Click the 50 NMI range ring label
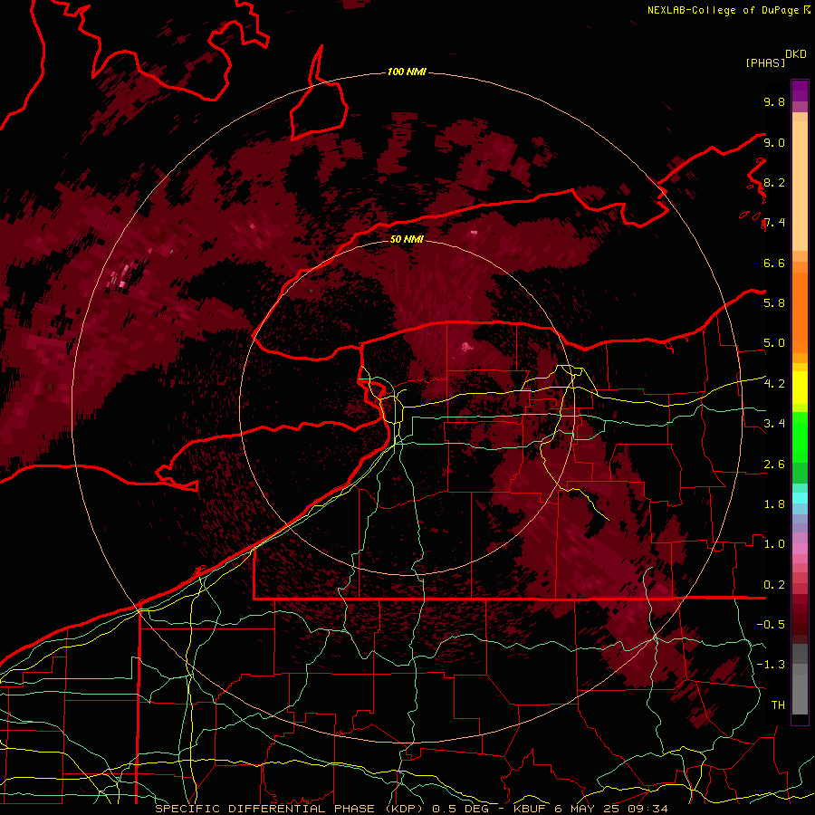 pyautogui.click(x=407, y=239)
